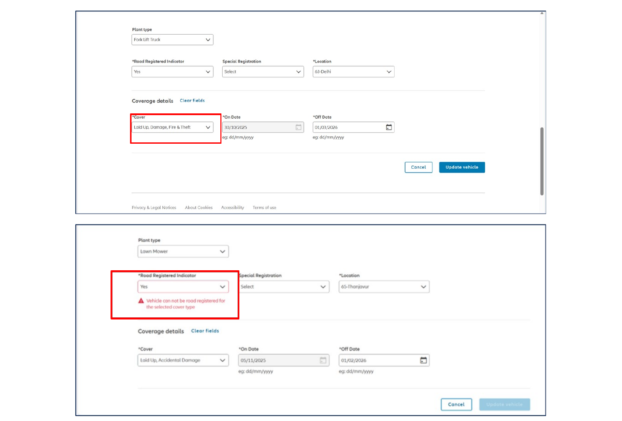622x421 pixels.
Task: Click the scrollbar up arrow
Action: (542, 13)
